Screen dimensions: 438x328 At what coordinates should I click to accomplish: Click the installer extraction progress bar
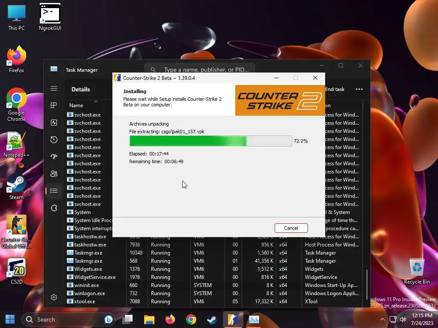point(210,141)
